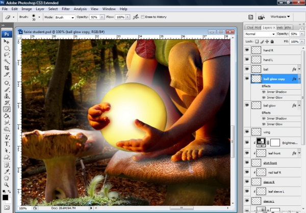Screen dimensions: 306x213
Task: Toggle lock all for layer
Action: click(272, 41)
